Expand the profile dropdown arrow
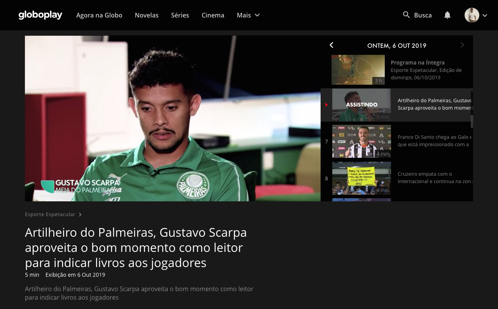498x309 pixels. [x=485, y=15]
